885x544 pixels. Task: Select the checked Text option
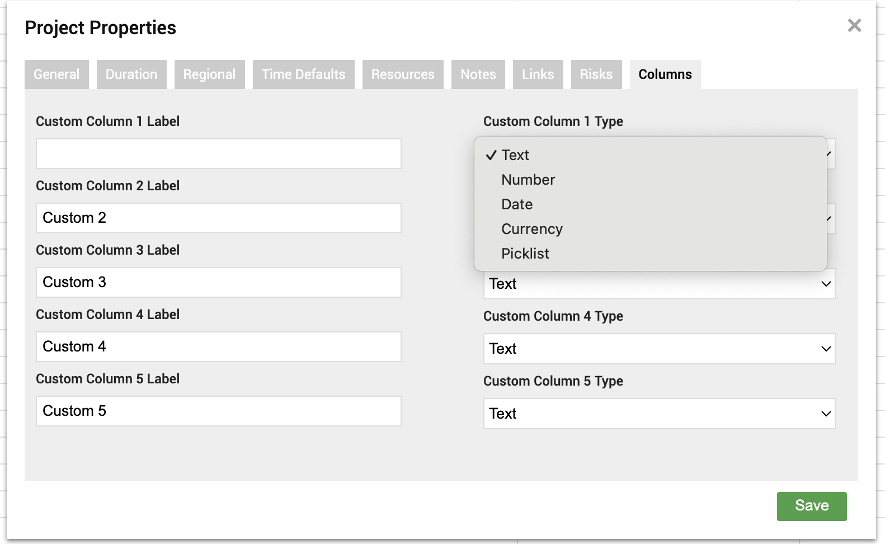point(515,155)
